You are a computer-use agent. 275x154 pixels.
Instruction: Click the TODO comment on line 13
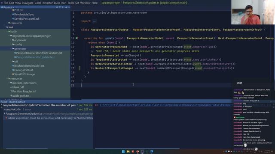pyautogui.click(x=145, y=51)
